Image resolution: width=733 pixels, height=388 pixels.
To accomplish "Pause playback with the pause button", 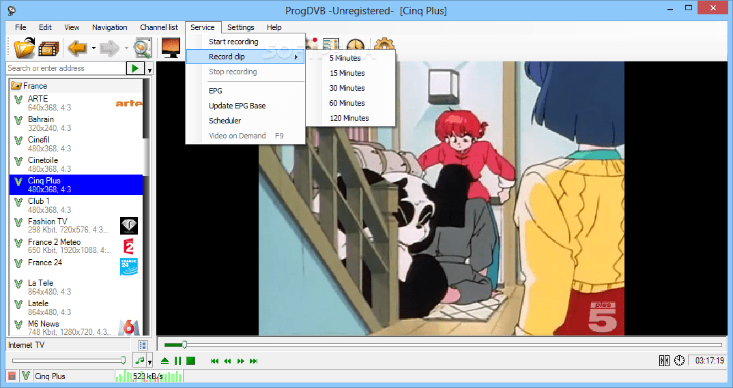I will point(177,361).
